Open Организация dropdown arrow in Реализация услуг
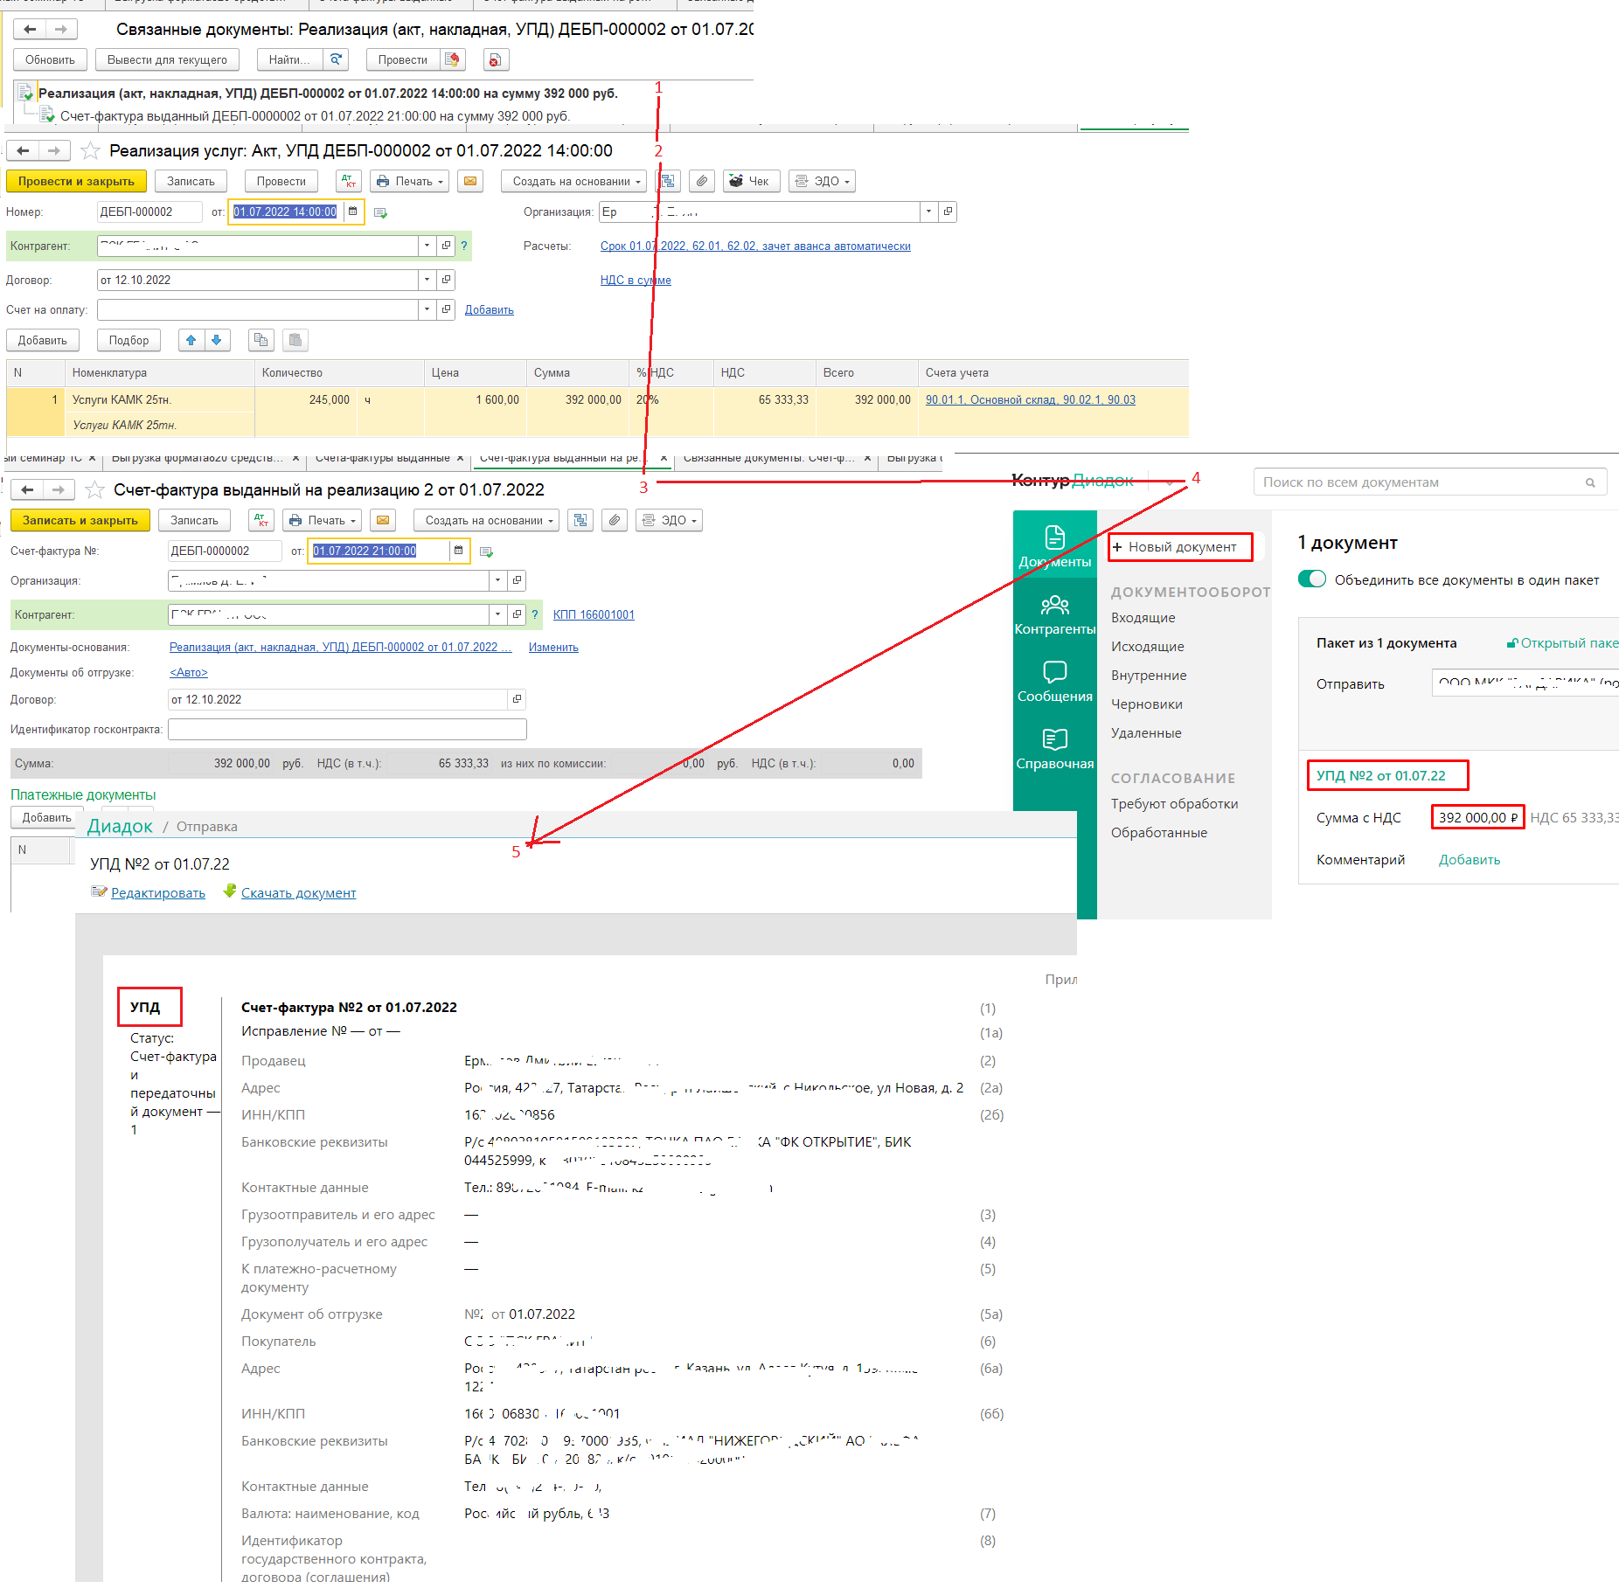Viewport: 1619px width, 1588px height. 928,212
